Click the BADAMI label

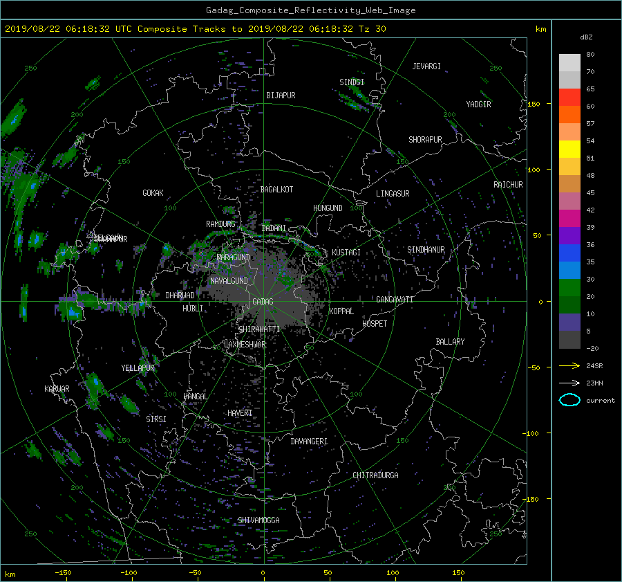click(x=274, y=228)
